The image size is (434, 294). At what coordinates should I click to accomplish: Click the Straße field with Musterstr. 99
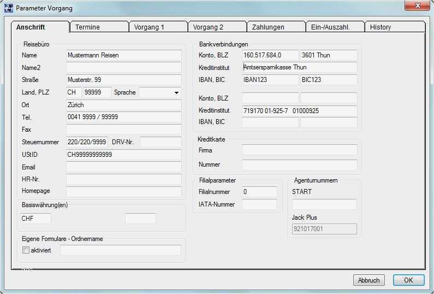click(124, 80)
